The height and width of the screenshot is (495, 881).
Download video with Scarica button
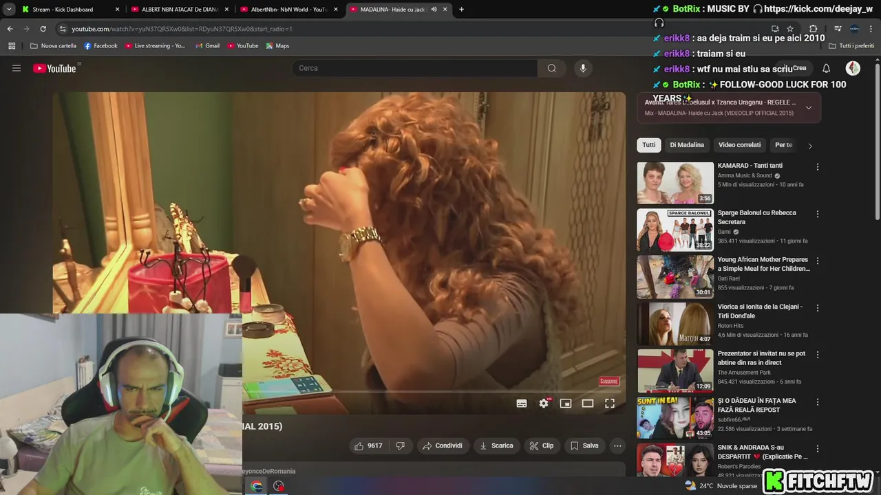point(496,445)
